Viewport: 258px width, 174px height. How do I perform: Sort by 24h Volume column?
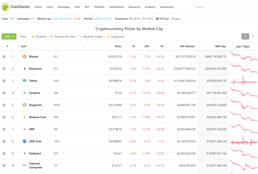pos(188,46)
